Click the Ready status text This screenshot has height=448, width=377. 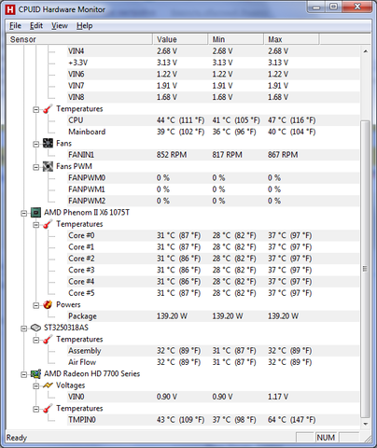(17, 438)
